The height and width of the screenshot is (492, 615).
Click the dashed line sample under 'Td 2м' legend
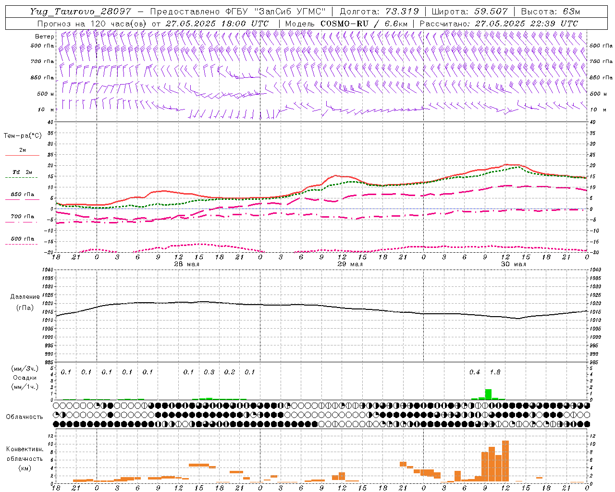pyautogui.click(x=22, y=178)
